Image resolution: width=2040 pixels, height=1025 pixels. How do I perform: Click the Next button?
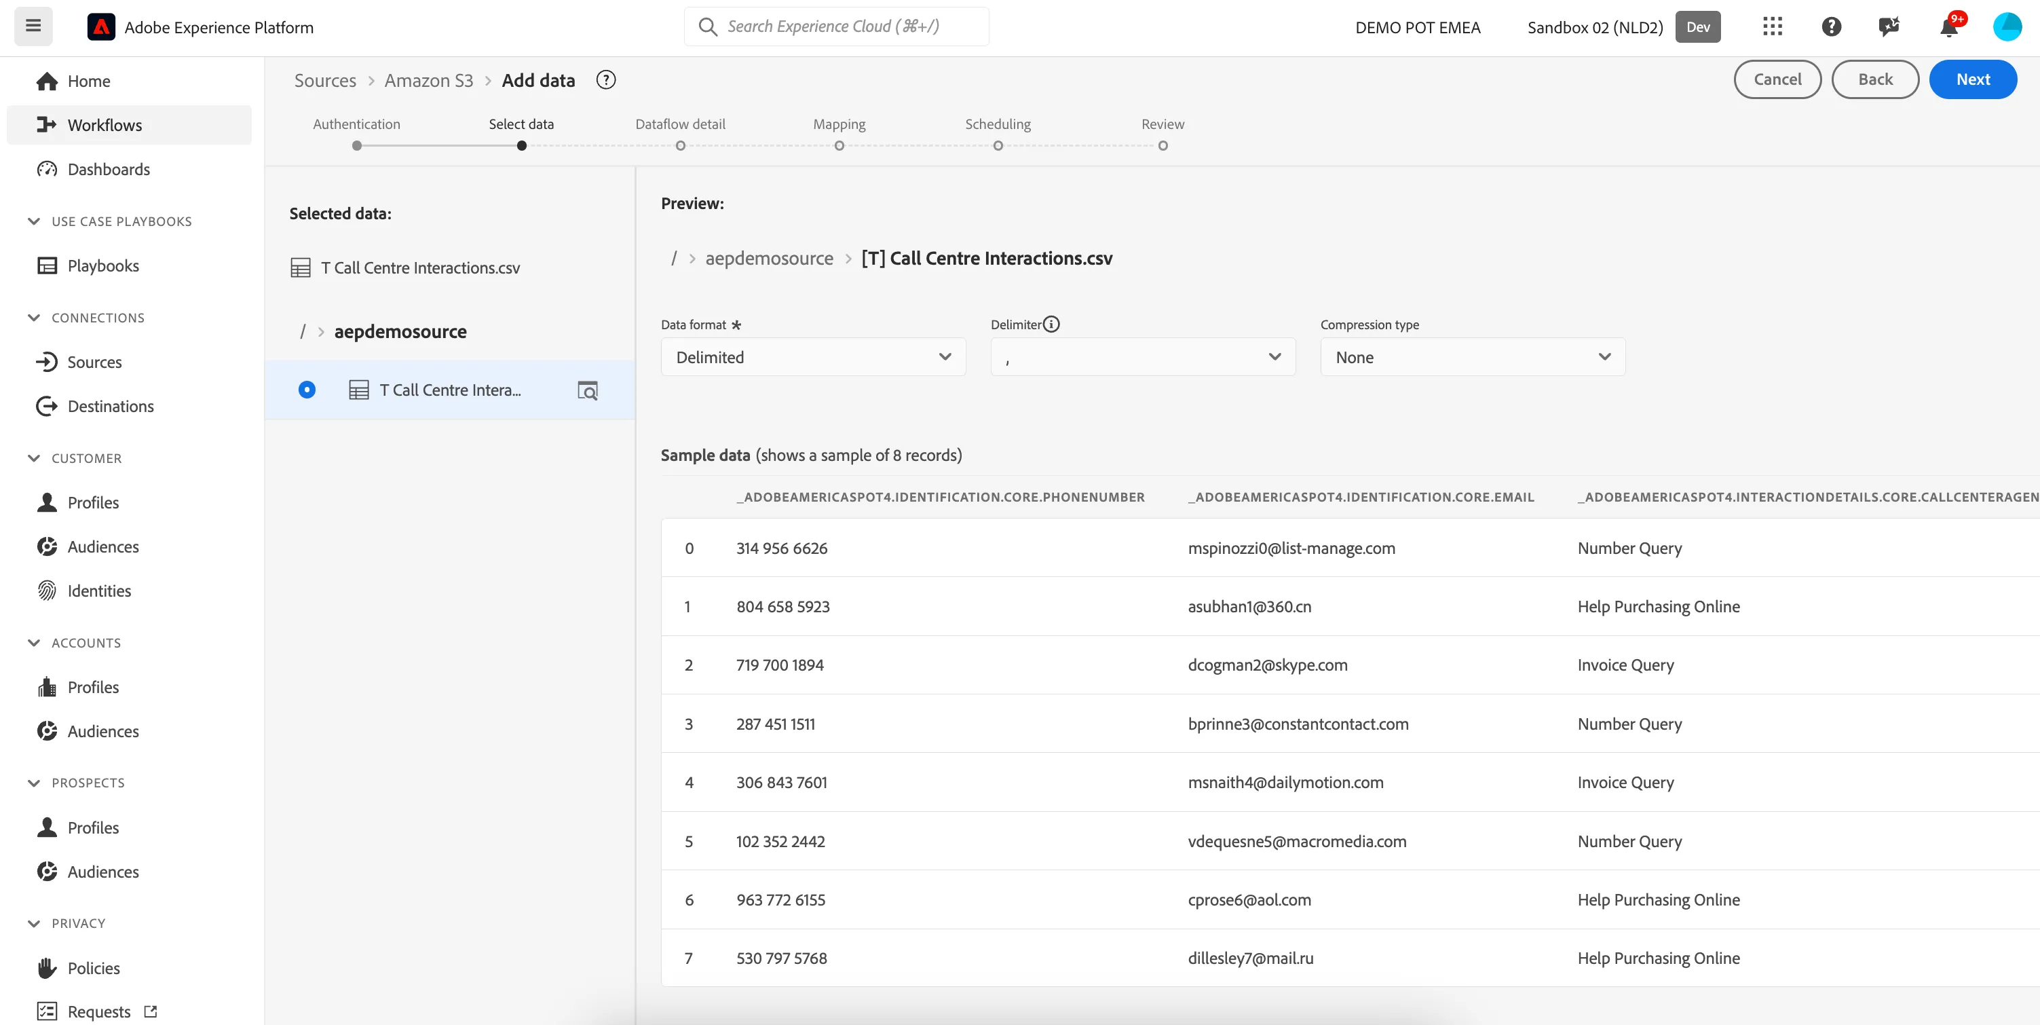click(1972, 79)
